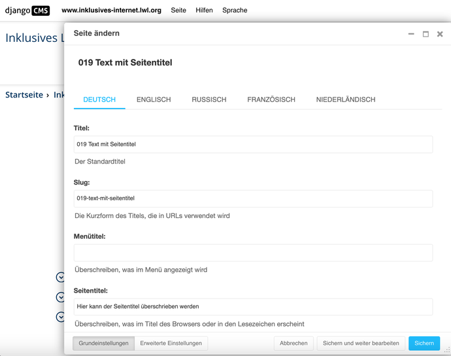Select the Niederländisch tab

346,99
